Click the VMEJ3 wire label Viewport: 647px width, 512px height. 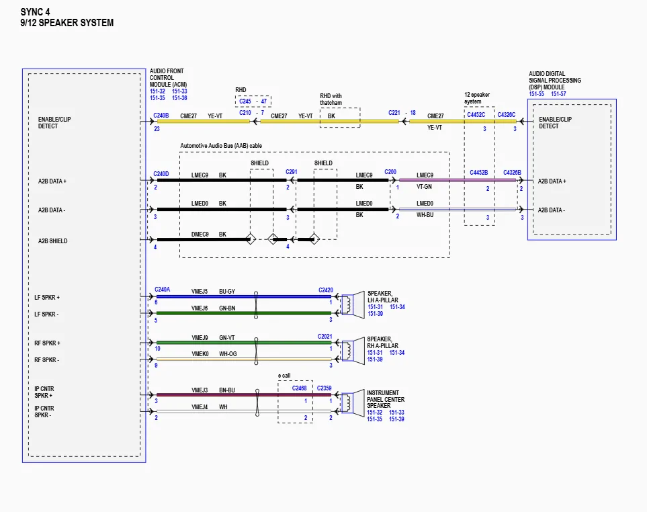tap(200, 390)
